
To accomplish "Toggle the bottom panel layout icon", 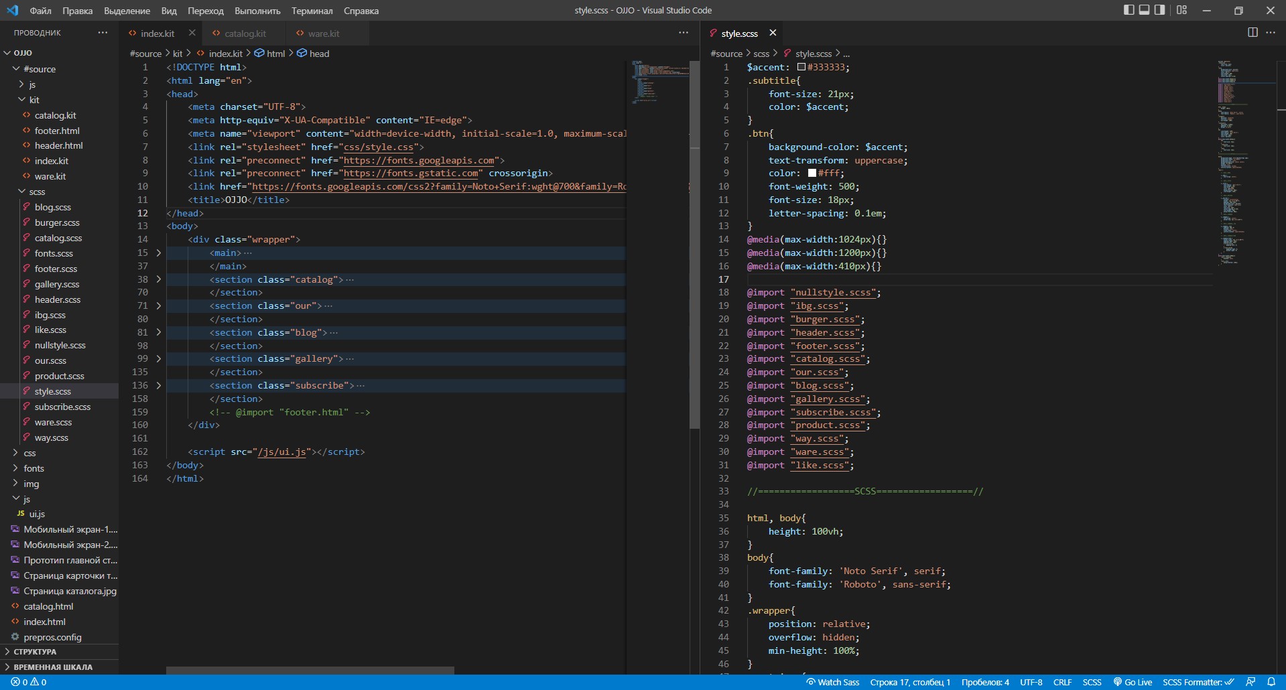I will [x=1145, y=10].
